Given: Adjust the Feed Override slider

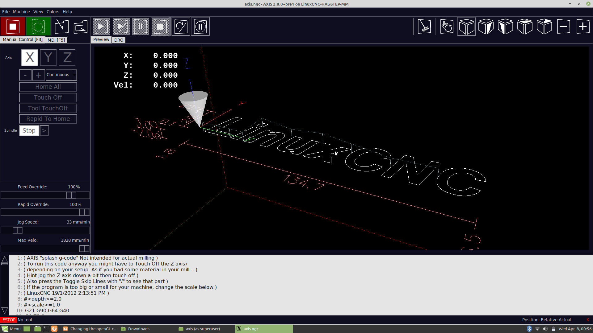Looking at the screenshot, I should coord(45,195).
